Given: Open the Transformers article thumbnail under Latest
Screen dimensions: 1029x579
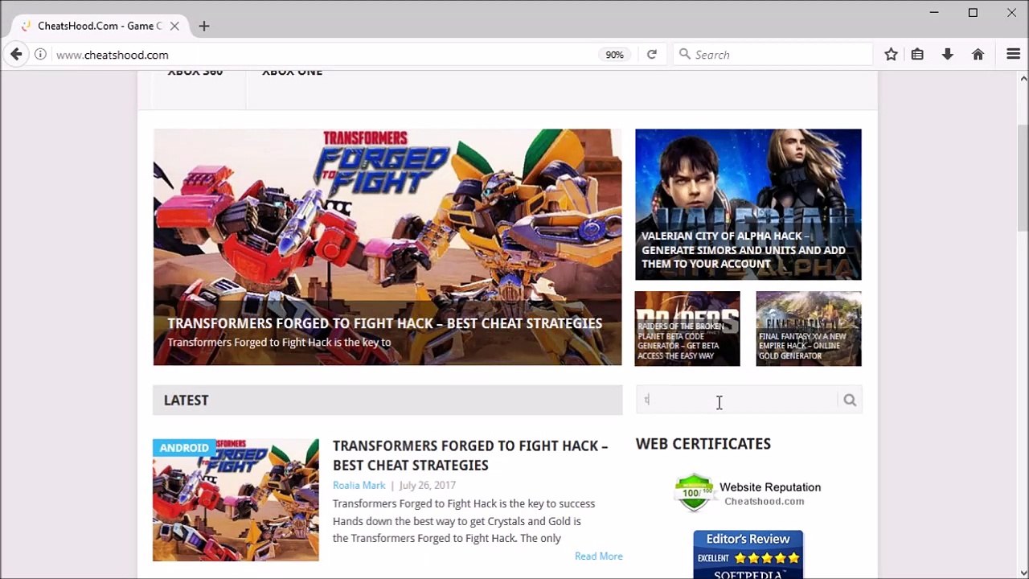Looking at the screenshot, I should (x=236, y=499).
